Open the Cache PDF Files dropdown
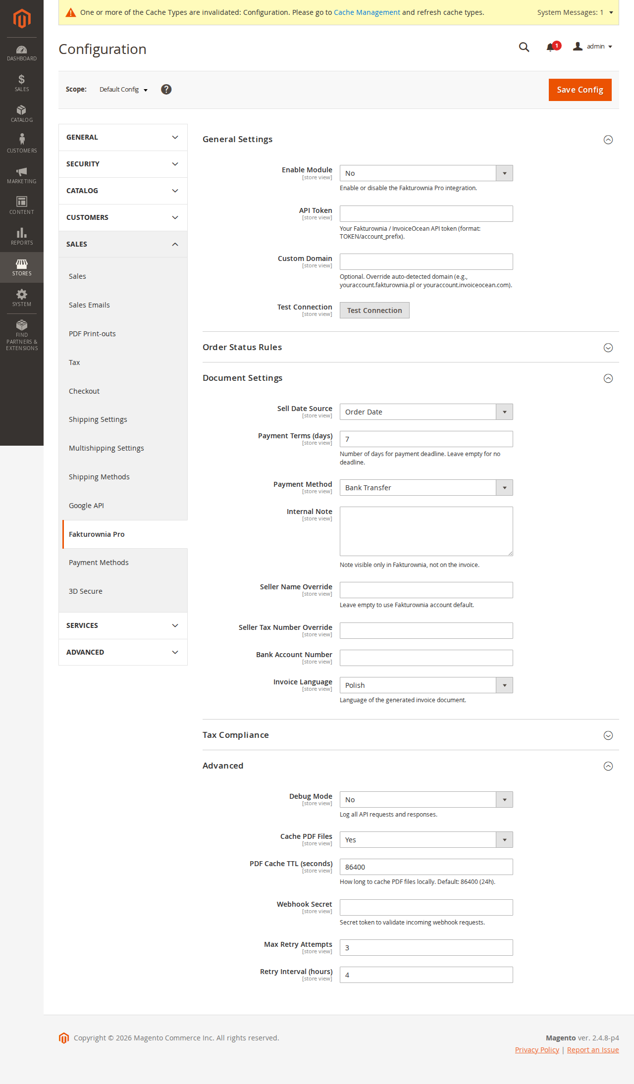Screen dimensions: 634x1084 pos(426,840)
